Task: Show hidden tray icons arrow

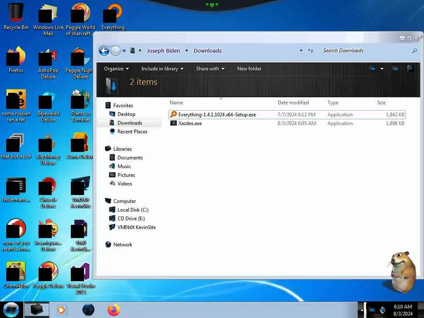Action: click(x=361, y=310)
